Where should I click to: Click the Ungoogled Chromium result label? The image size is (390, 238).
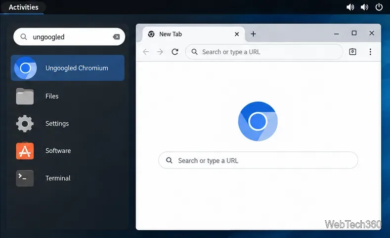pyautogui.click(x=77, y=68)
